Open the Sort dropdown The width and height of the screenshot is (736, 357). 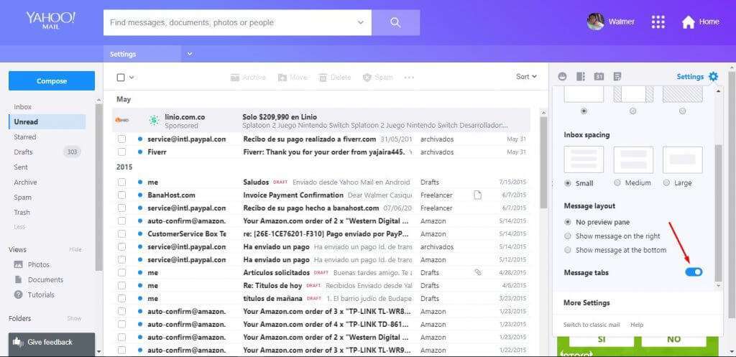526,76
